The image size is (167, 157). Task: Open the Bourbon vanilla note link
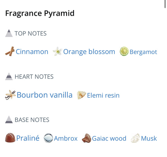pos(44,95)
